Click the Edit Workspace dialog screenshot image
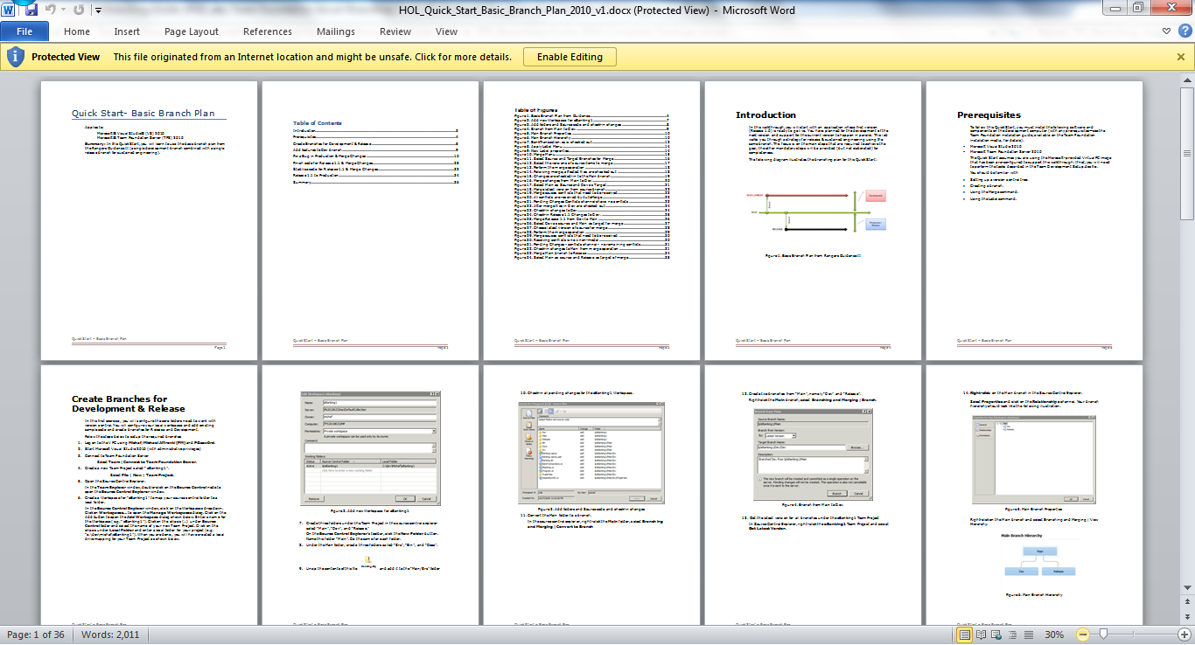Image resolution: width=1195 pixels, height=645 pixels. click(x=370, y=447)
